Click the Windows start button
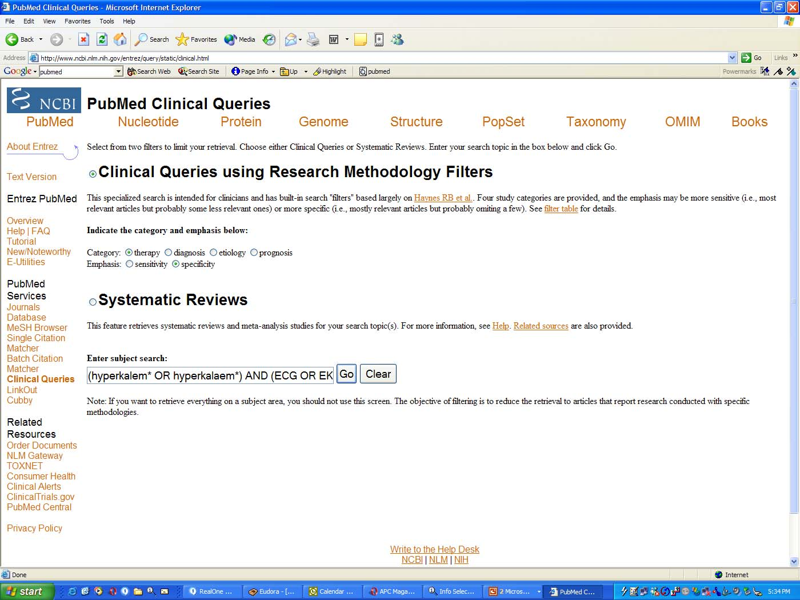Image resolution: width=800 pixels, height=600 pixels. tap(27, 591)
